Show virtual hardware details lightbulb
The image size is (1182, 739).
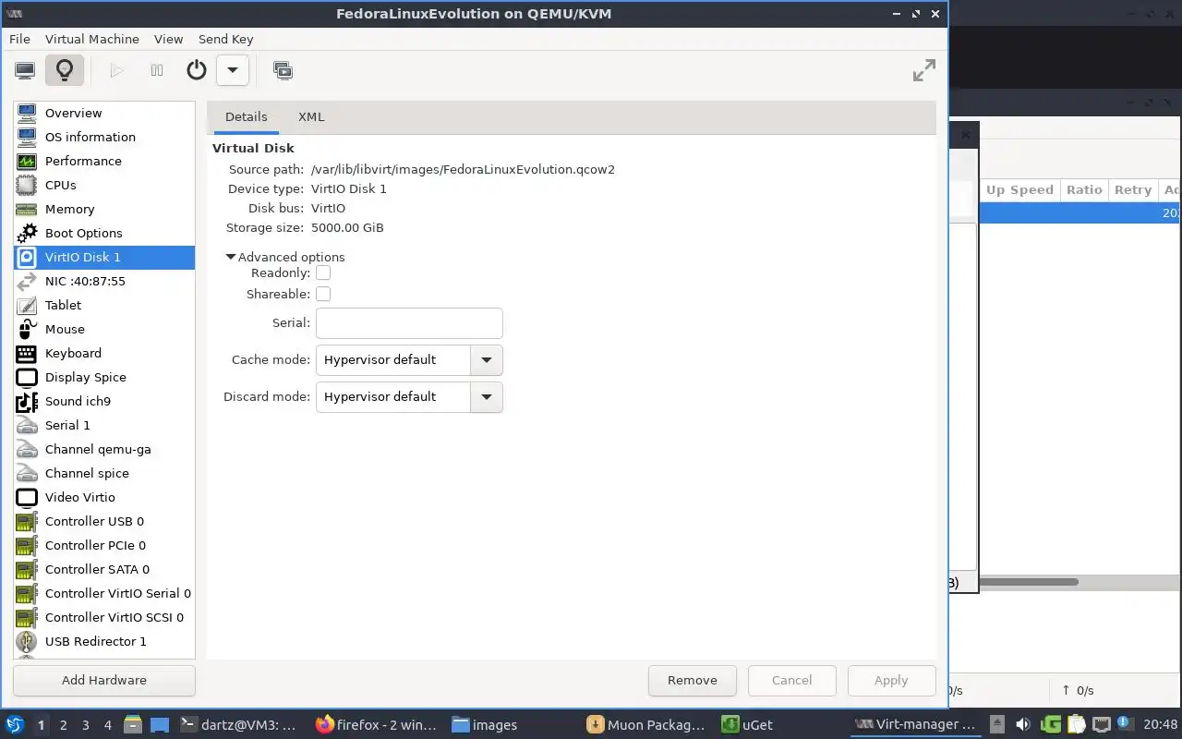click(64, 70)
